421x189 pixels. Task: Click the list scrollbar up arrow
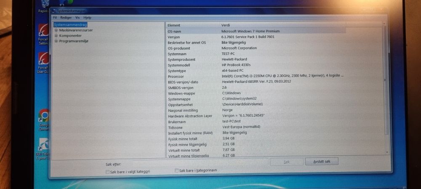point(384,24)
